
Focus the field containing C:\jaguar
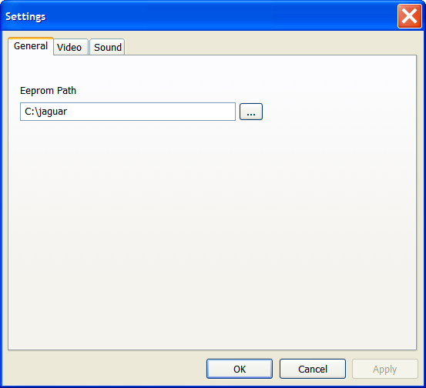pyautogui.click(x=128, y=112)
